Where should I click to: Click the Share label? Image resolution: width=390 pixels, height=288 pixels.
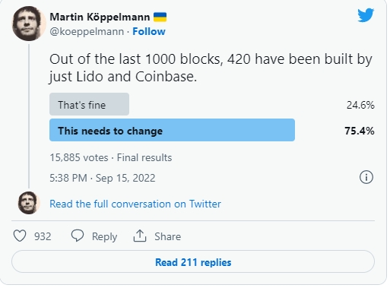pyautogui.click(x=168, y=236)
